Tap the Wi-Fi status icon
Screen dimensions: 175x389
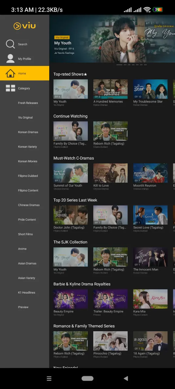[147, 10]
